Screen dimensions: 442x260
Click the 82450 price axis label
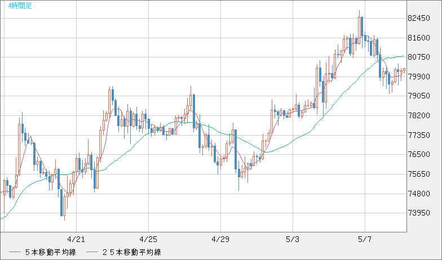[419, 18]
